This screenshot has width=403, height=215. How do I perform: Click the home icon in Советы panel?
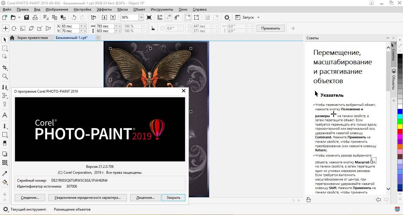coord(309,200)
